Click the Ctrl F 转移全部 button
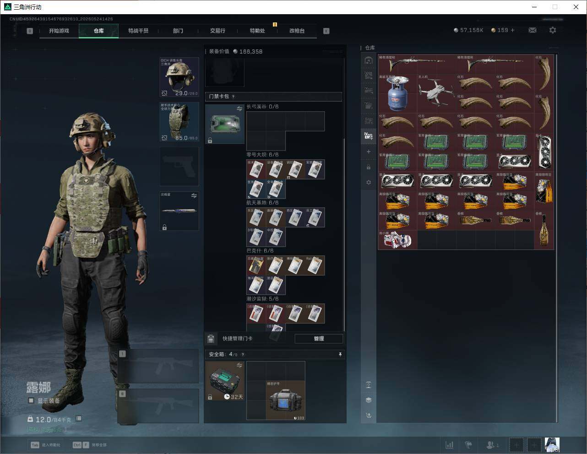The height and width of the screenshot is (454, 587). pyautogui.click(x=90, y=445)
